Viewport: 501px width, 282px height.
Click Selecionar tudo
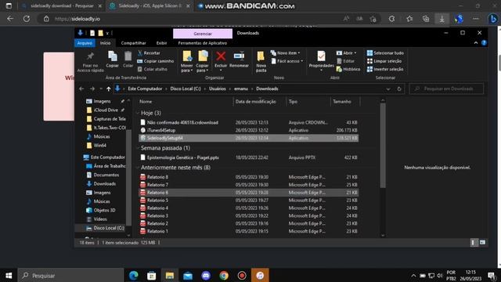(x=385, y=53)
